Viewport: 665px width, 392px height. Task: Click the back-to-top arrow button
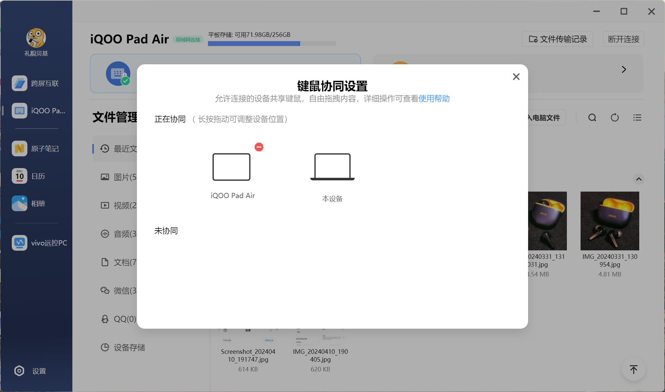(633, 369)
